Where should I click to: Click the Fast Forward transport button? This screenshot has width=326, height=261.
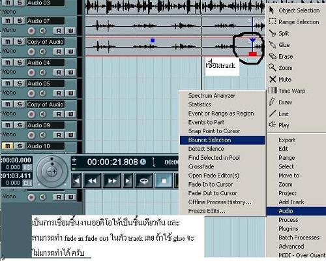112,181
